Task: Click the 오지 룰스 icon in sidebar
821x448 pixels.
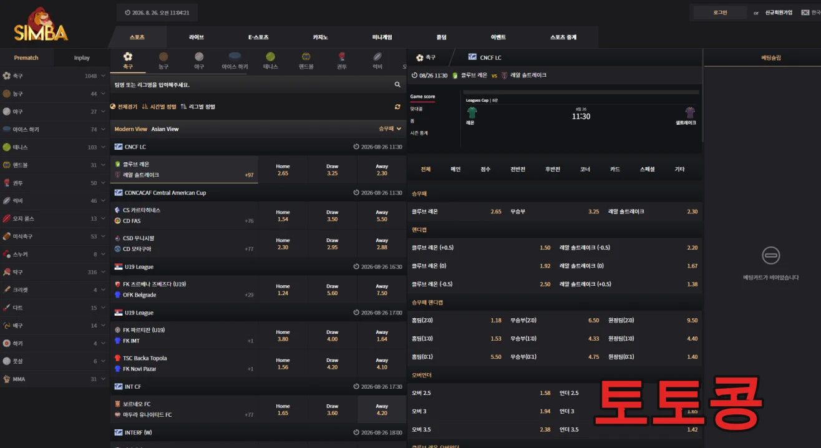Action: 7,218
